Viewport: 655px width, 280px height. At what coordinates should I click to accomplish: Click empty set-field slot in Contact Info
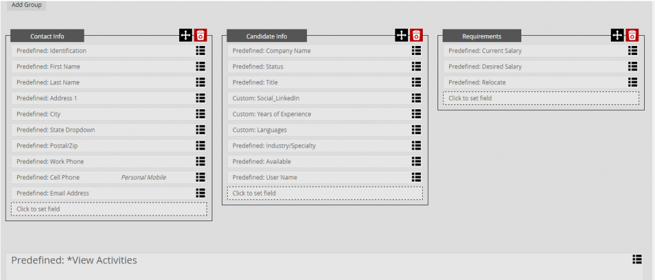click(109, 208)
